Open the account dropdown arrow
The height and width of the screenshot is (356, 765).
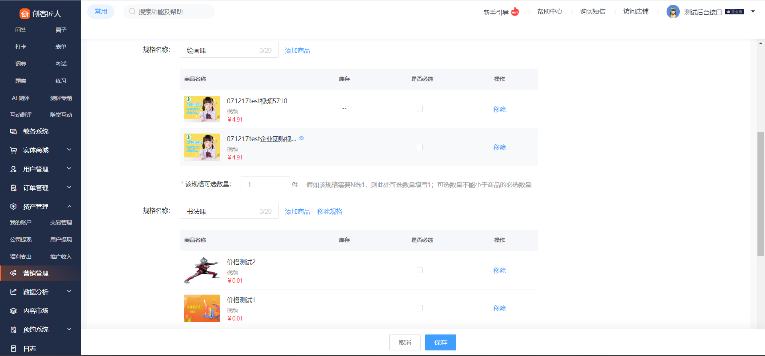click(x=753, y=12)
